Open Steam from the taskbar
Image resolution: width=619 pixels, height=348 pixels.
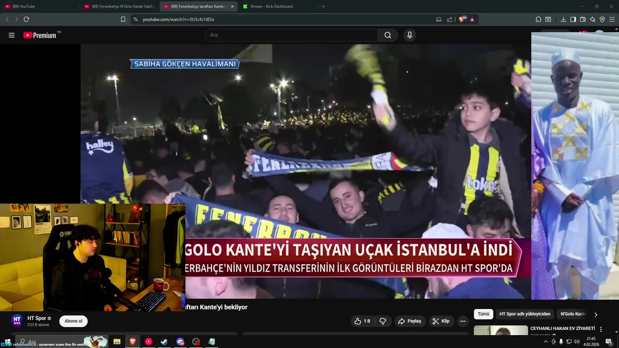pyautogui.click(x=164, y=342)
